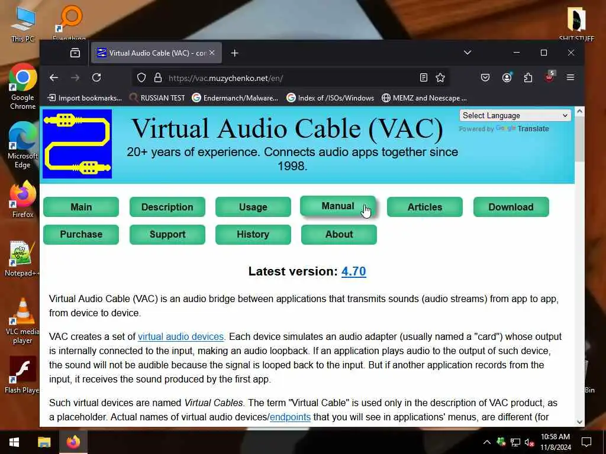Open Import bookmarks bookmark
Screen dimensions: 606x454
tap(85, 98)
